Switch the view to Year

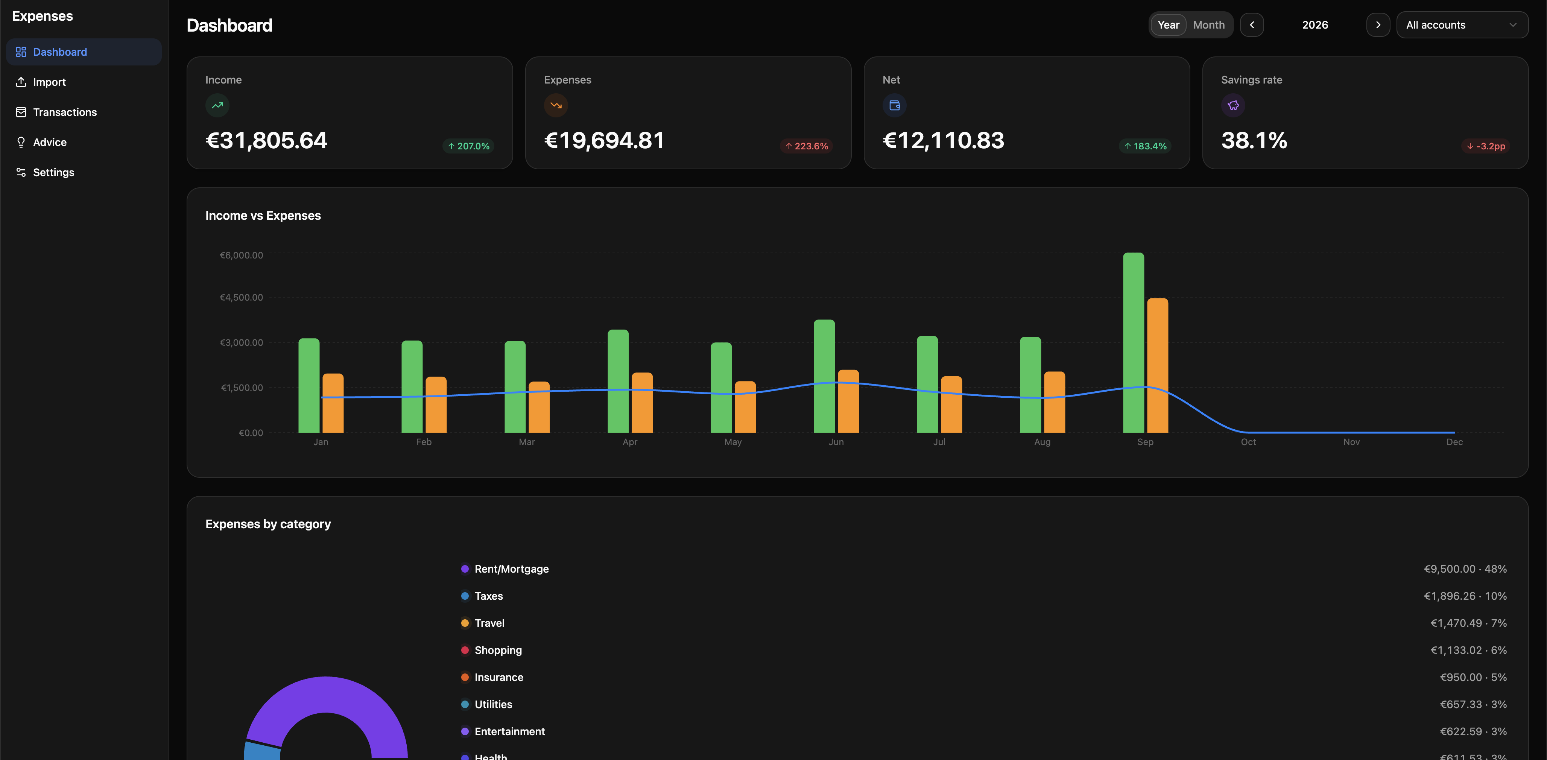coord(1169,24)
